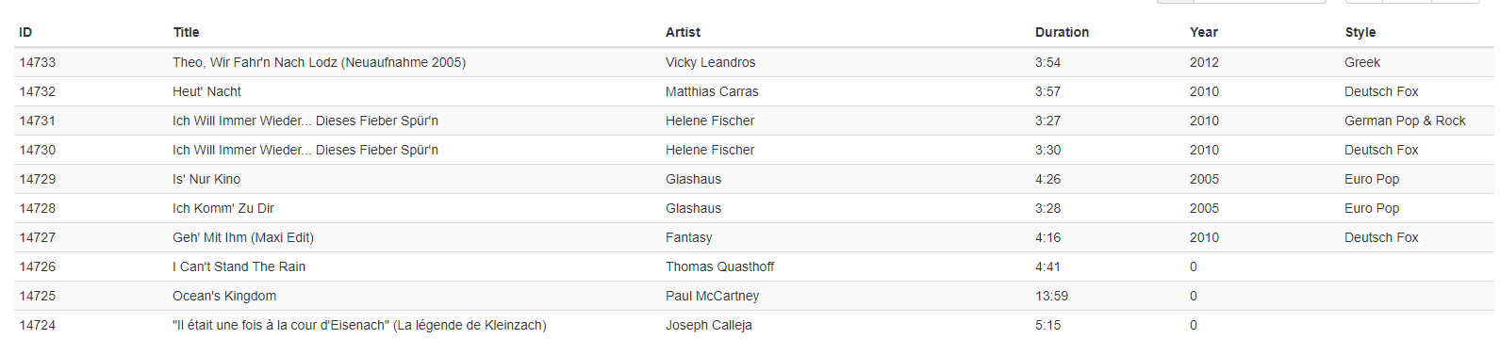Select artist Joseph Calleja
The height and width of the screenshot is (355, 1500).
[708, 325]
